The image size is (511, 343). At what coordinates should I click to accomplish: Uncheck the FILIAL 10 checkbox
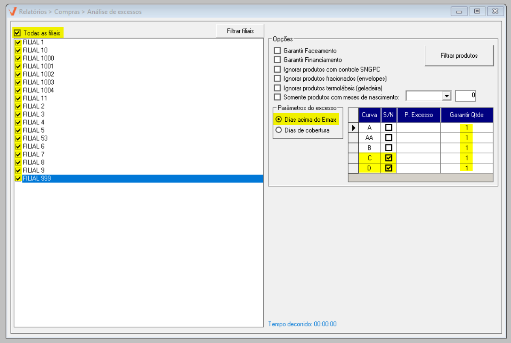18,50
